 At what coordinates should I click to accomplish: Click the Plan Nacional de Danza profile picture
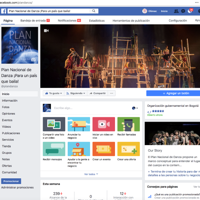coord(20,45)
